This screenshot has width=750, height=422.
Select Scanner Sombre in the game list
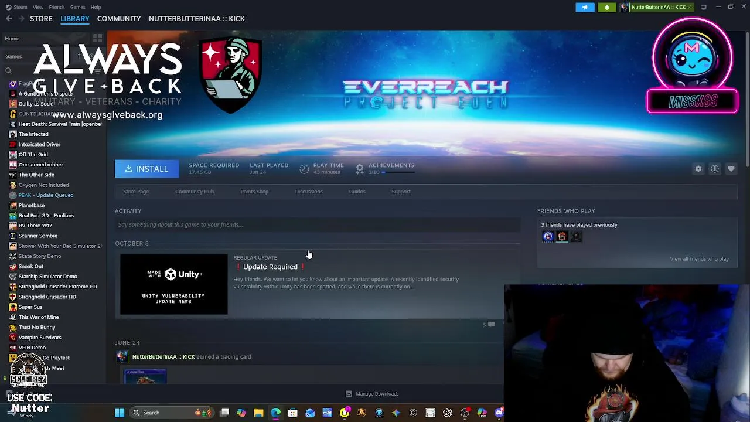coord(37,236)
